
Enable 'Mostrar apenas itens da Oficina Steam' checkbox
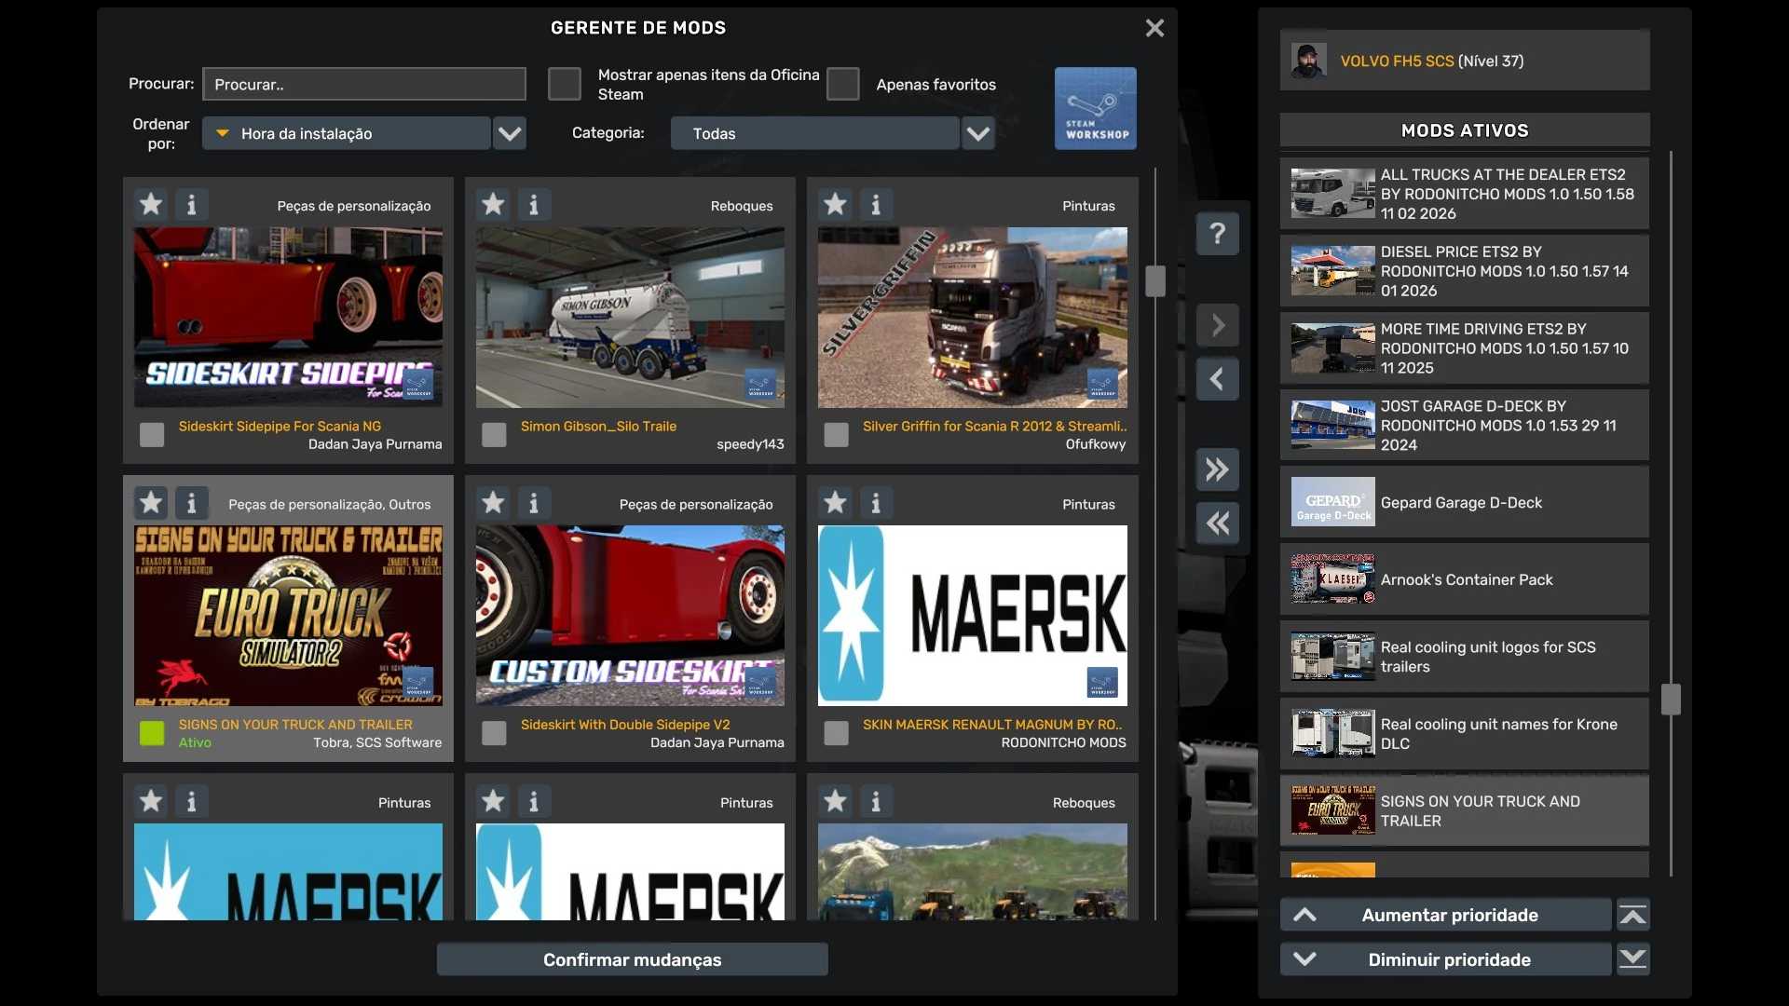565,84
